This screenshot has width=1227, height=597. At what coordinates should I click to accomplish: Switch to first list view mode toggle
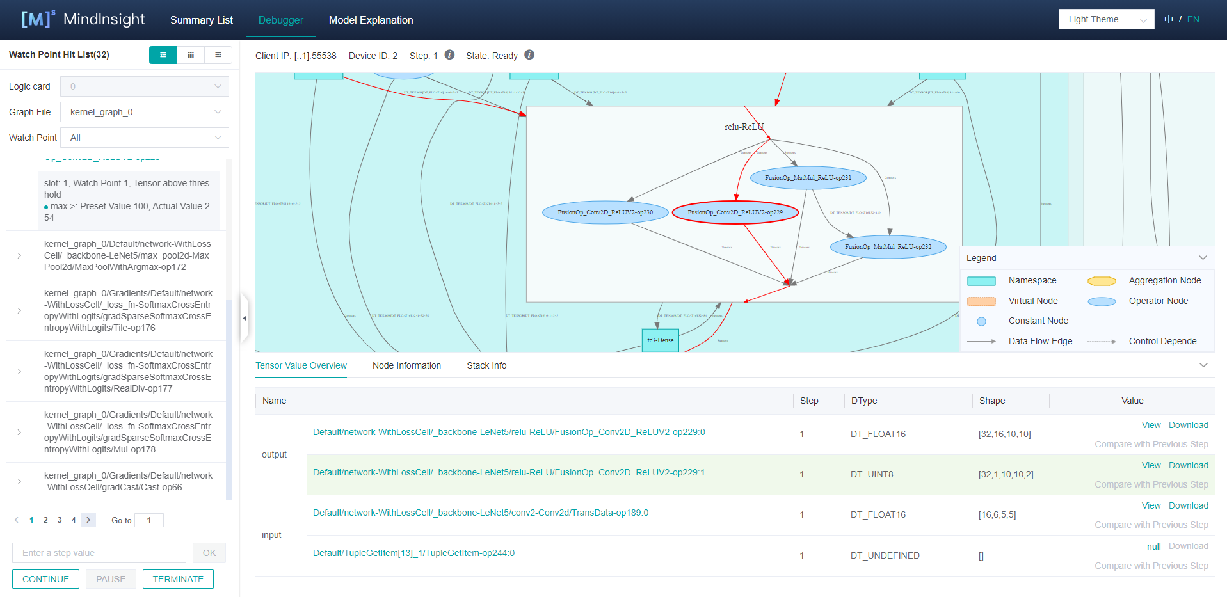coord(163,55)
